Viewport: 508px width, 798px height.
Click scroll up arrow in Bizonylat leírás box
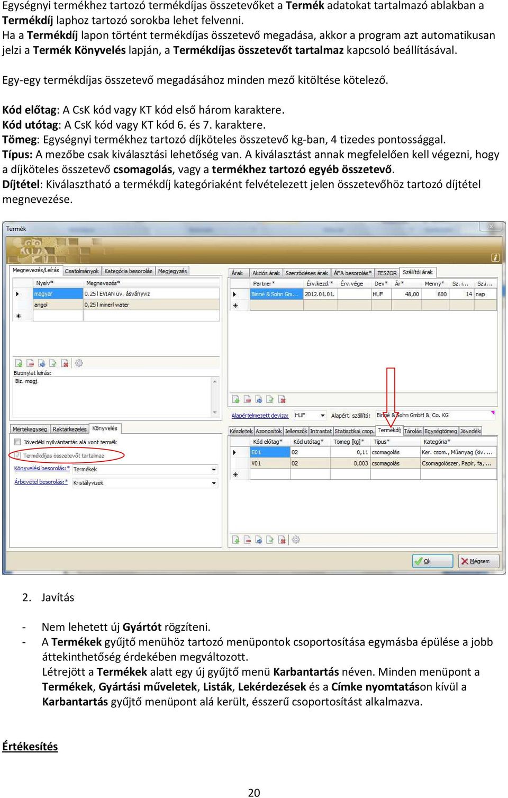point(215,381)
